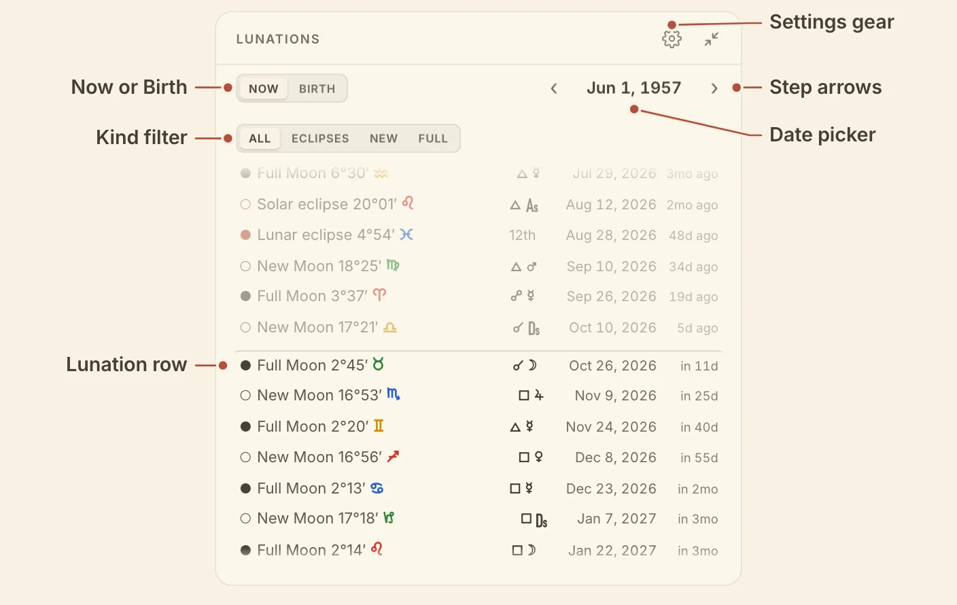The image size is (957, 605).
Task: Select New Moon 16°53′ row
Action: pos(478,396)
